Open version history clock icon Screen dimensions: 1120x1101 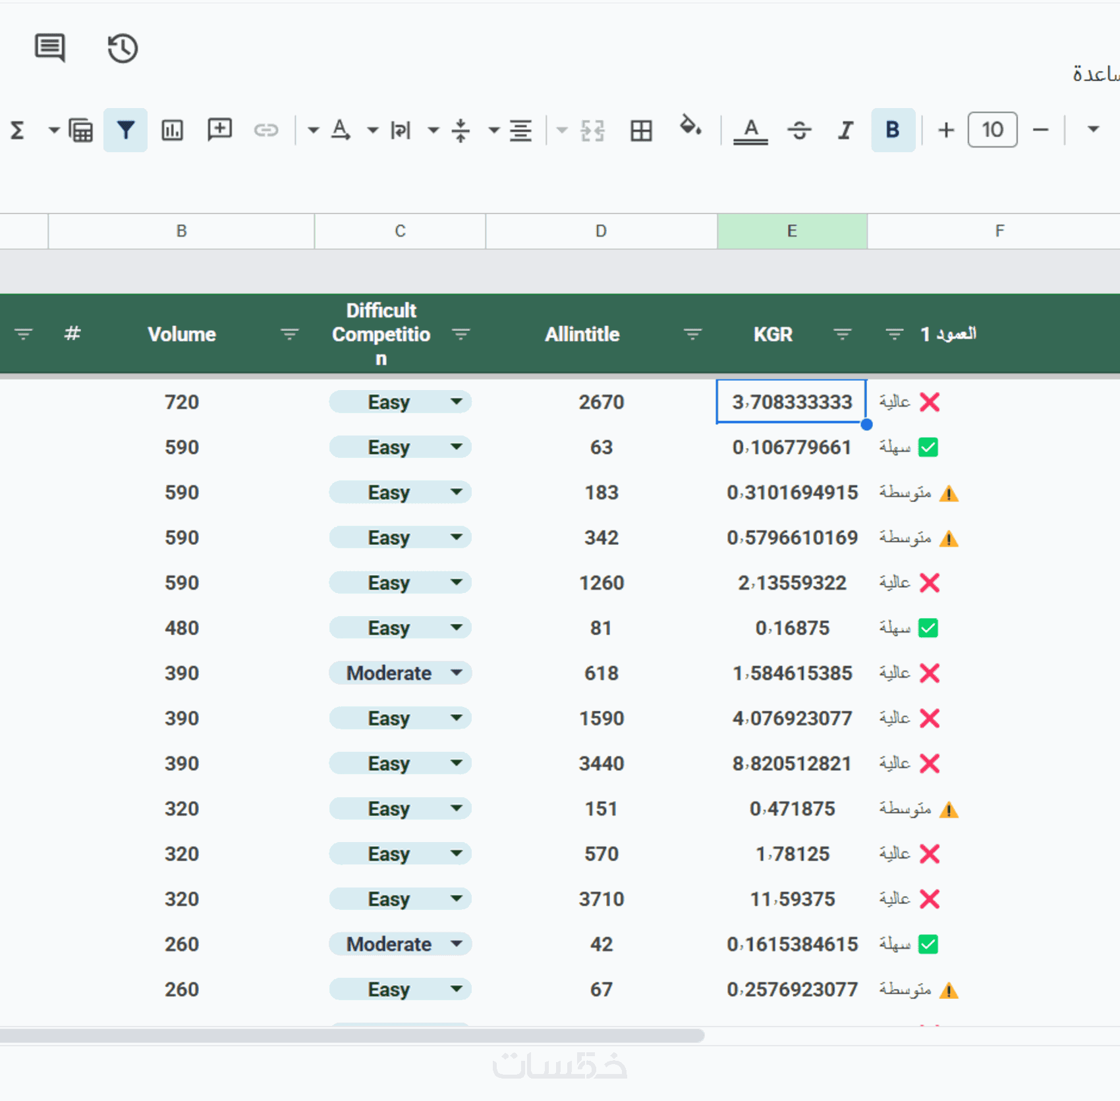pos(123,48)
